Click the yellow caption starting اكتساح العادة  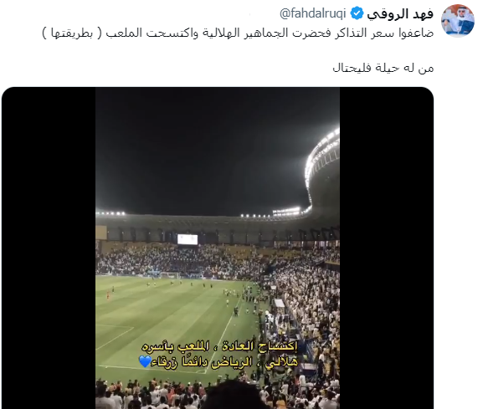pyautogui.click(x=219, y=346)
